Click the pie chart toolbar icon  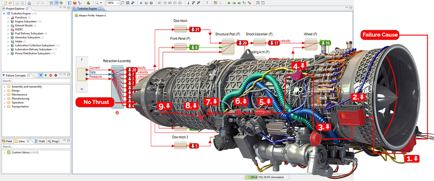click(x=75, y=3)
